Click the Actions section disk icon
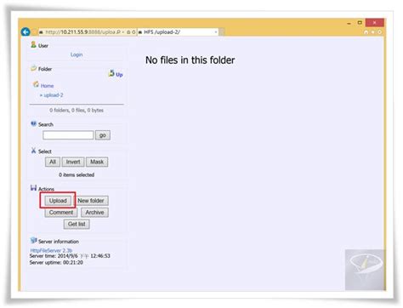Screen dimensions: 403x308 tap(33, 188)
